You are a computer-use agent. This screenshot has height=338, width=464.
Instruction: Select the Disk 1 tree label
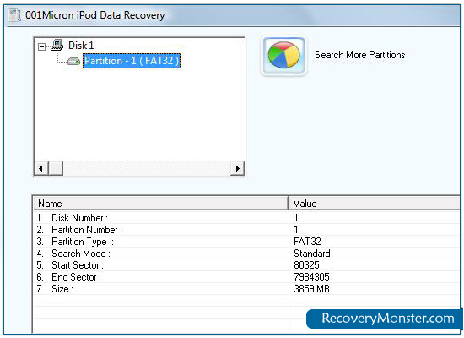[81, 46]
